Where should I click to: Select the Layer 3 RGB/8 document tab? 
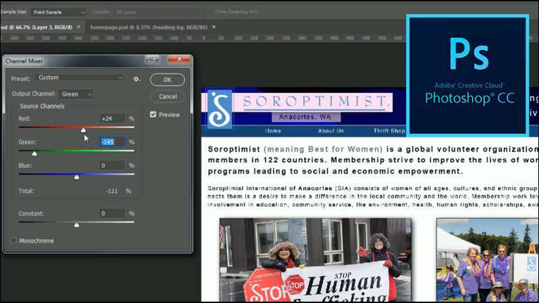[36, 27]
